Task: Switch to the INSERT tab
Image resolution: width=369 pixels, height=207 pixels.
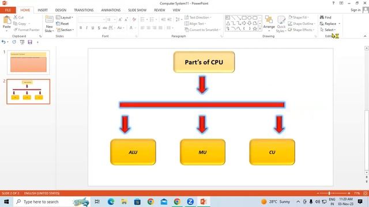Action: (x=43, y=10)
